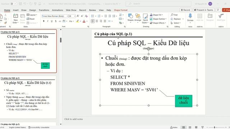Image resolution: width=230 pixels, height=129 pixels.
Task: Toggle Align Right for paragraph
Action: pos(101,21)
